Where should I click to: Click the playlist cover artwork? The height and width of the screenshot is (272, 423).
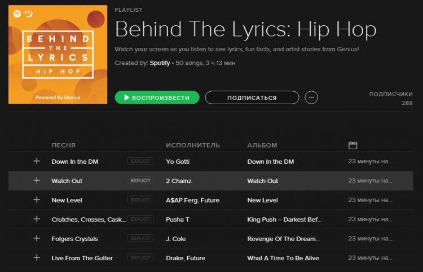(58, 55)
